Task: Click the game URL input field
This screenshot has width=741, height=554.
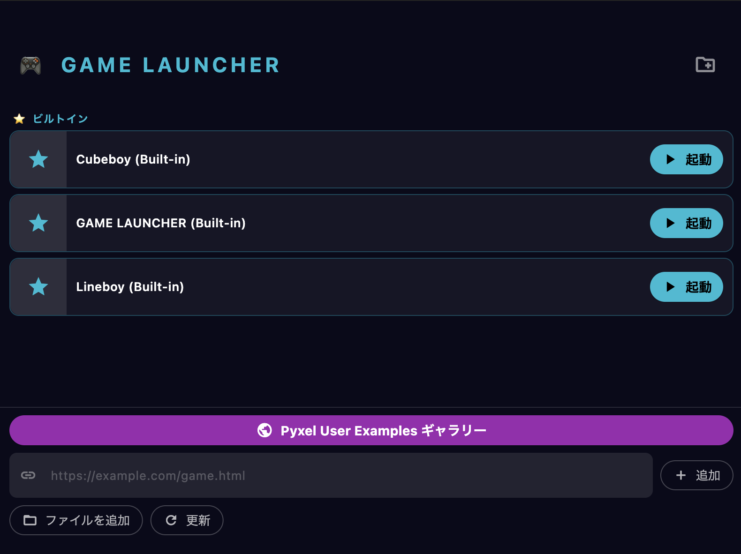Action: [331, 475]
